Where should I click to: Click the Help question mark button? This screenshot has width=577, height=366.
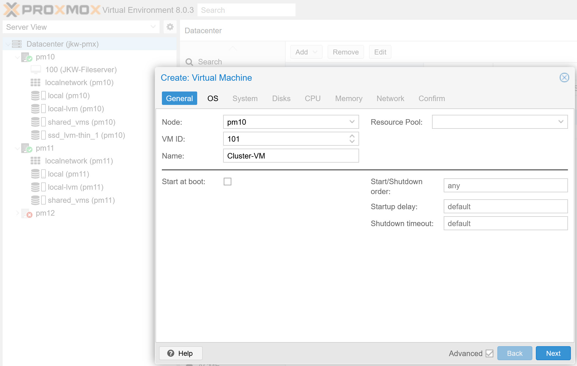pos(181,353)
